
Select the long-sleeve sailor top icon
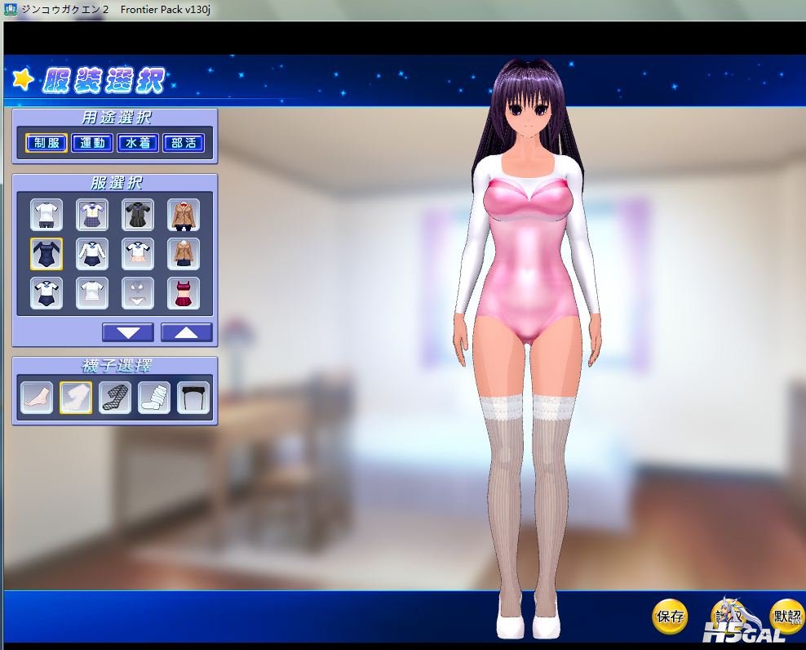tap(92, 254)
